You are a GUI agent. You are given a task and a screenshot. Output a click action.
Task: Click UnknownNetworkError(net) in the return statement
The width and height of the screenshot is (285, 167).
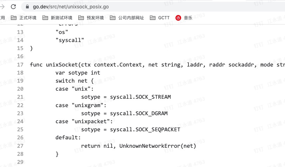158,146
